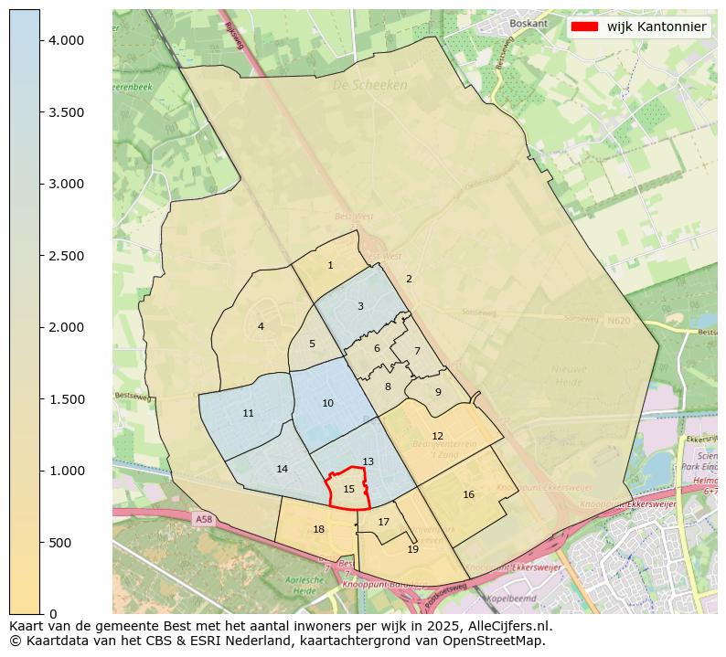Select district 2 label on the map
This screenshot has height=657, width=726.
pos(409,280)
